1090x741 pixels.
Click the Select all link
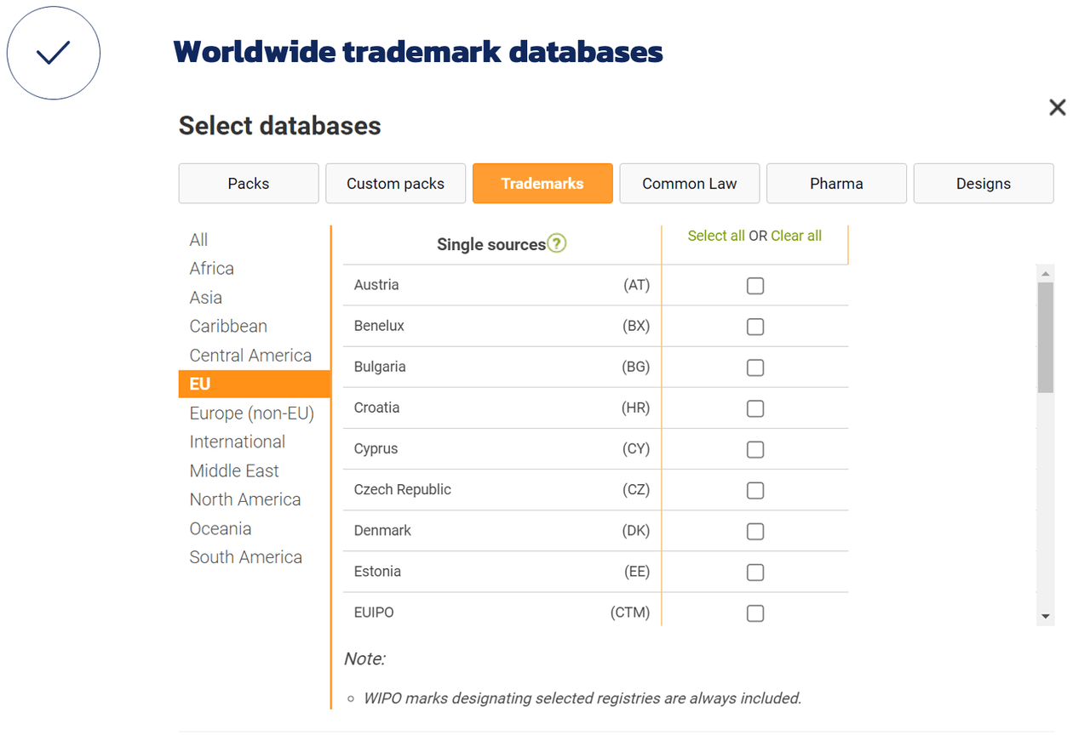(x=716, y=236)
